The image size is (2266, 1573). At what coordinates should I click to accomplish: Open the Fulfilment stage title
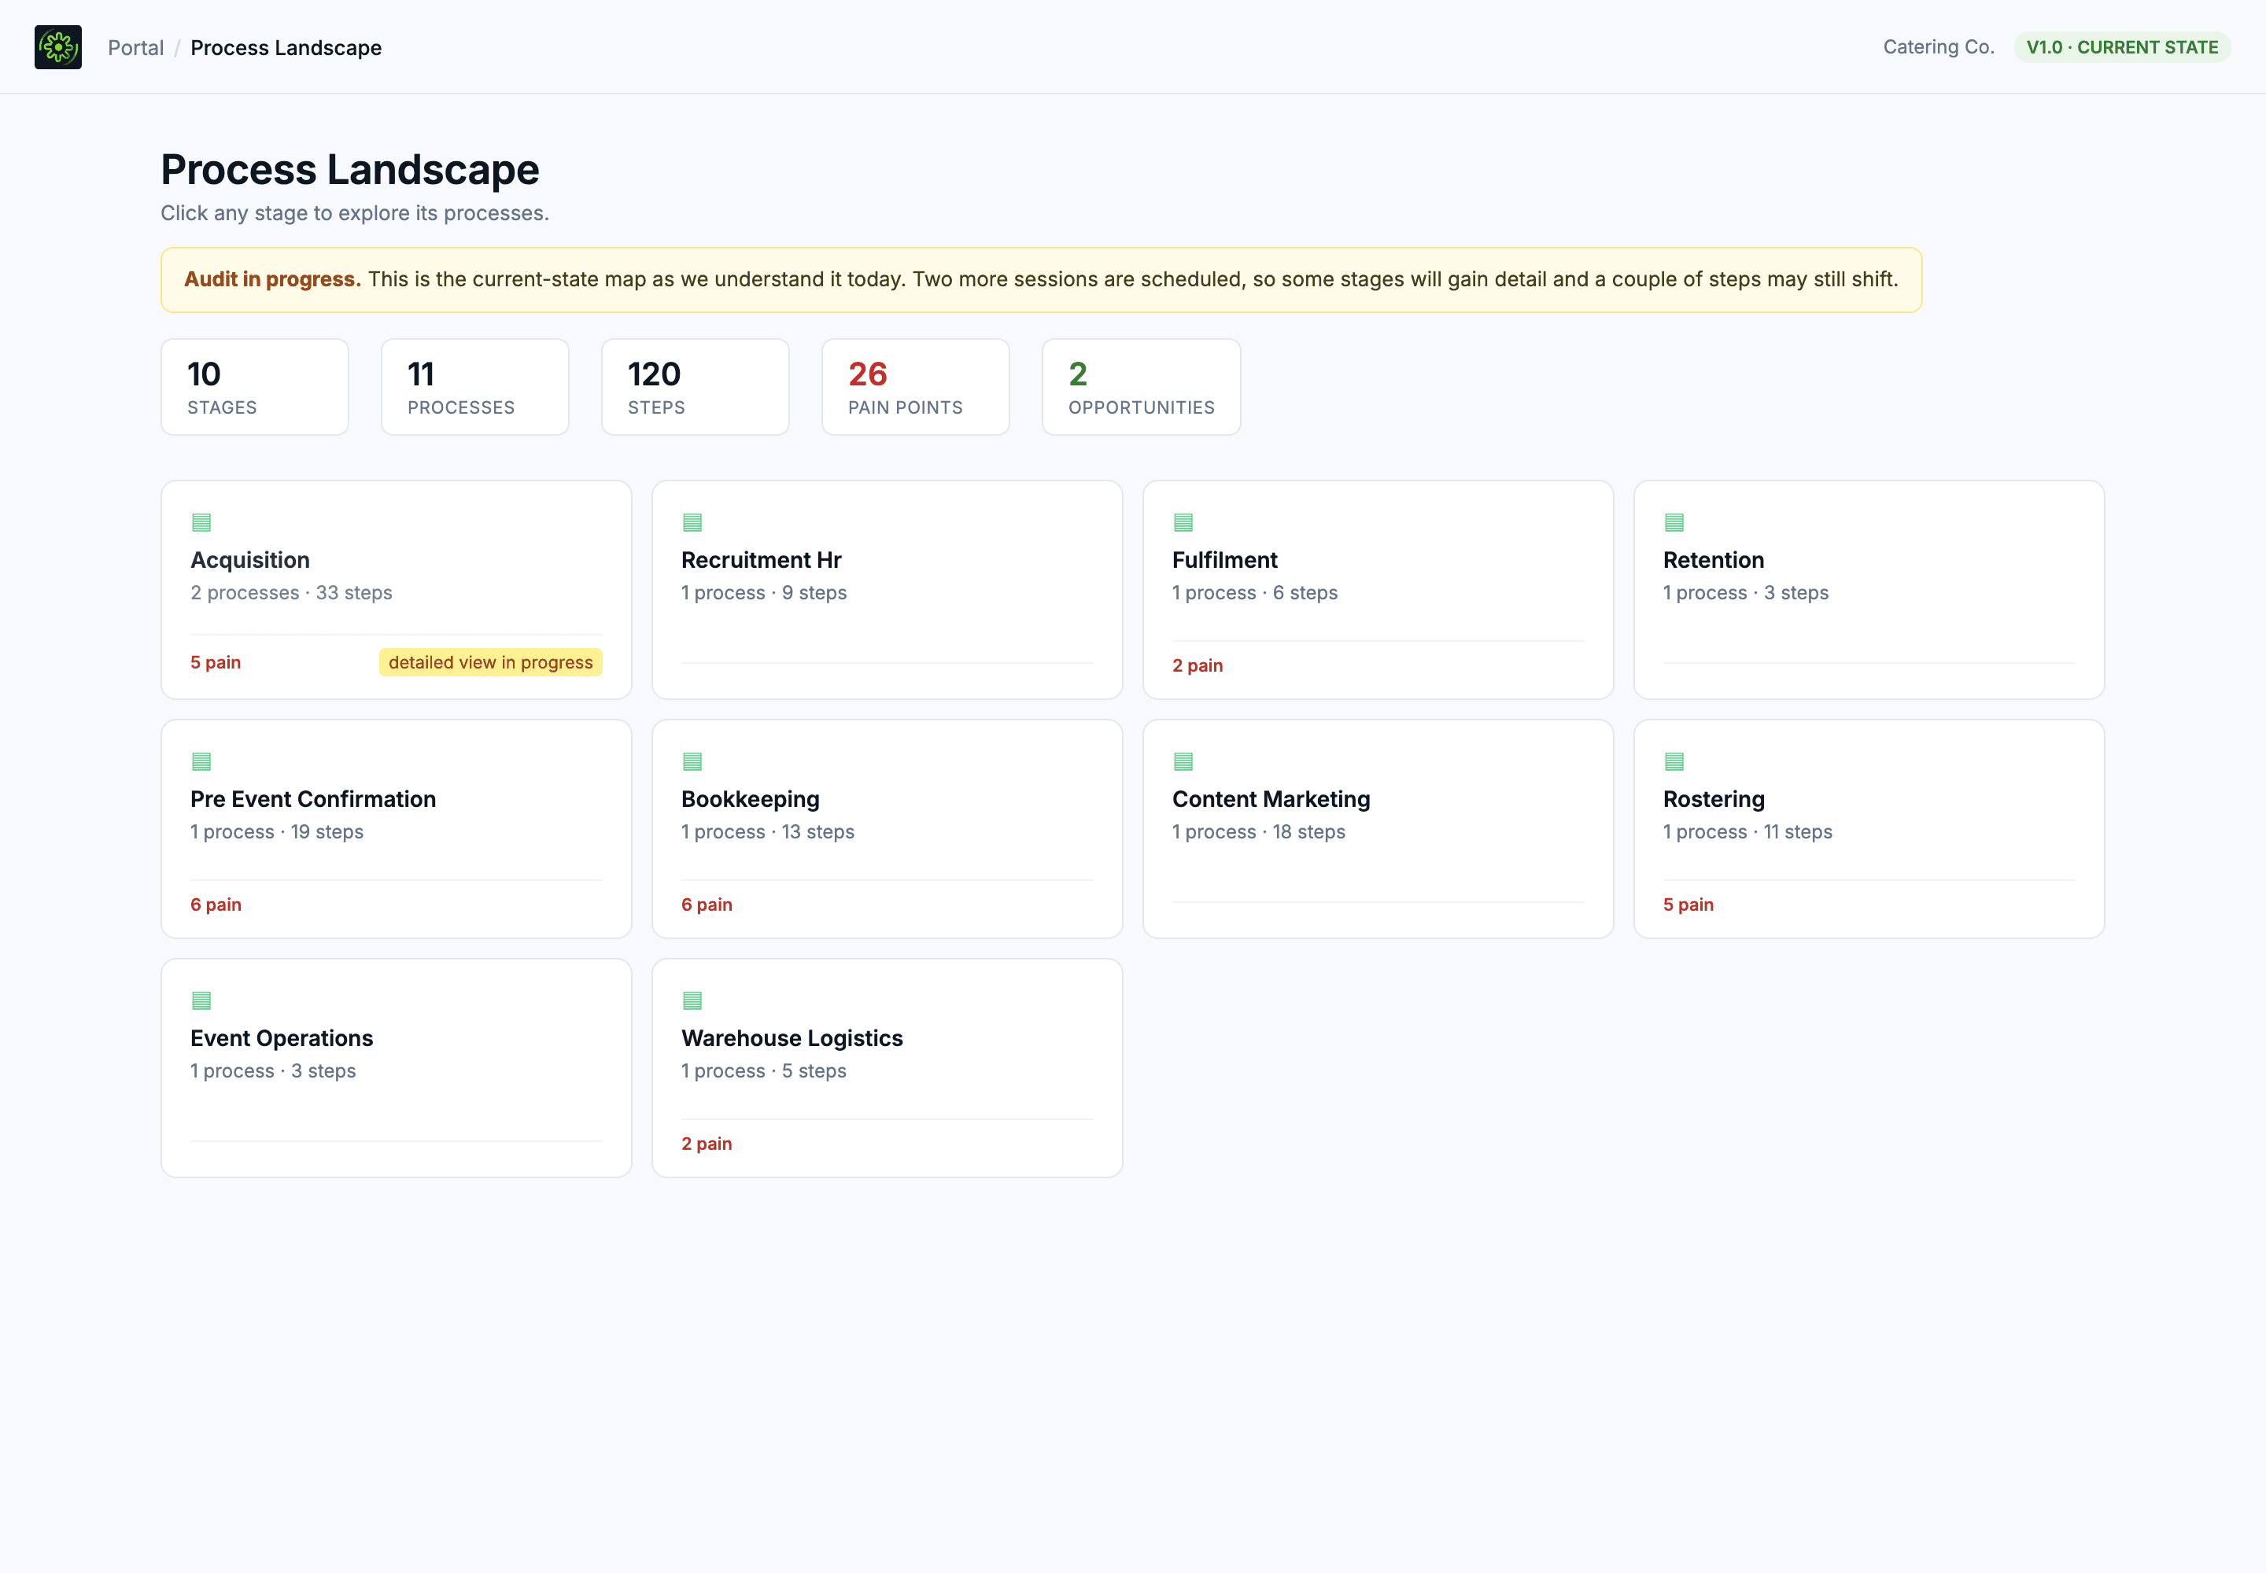point(1225,560)
